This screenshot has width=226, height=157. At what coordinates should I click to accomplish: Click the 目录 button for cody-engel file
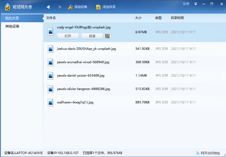[x=92, y=36]
